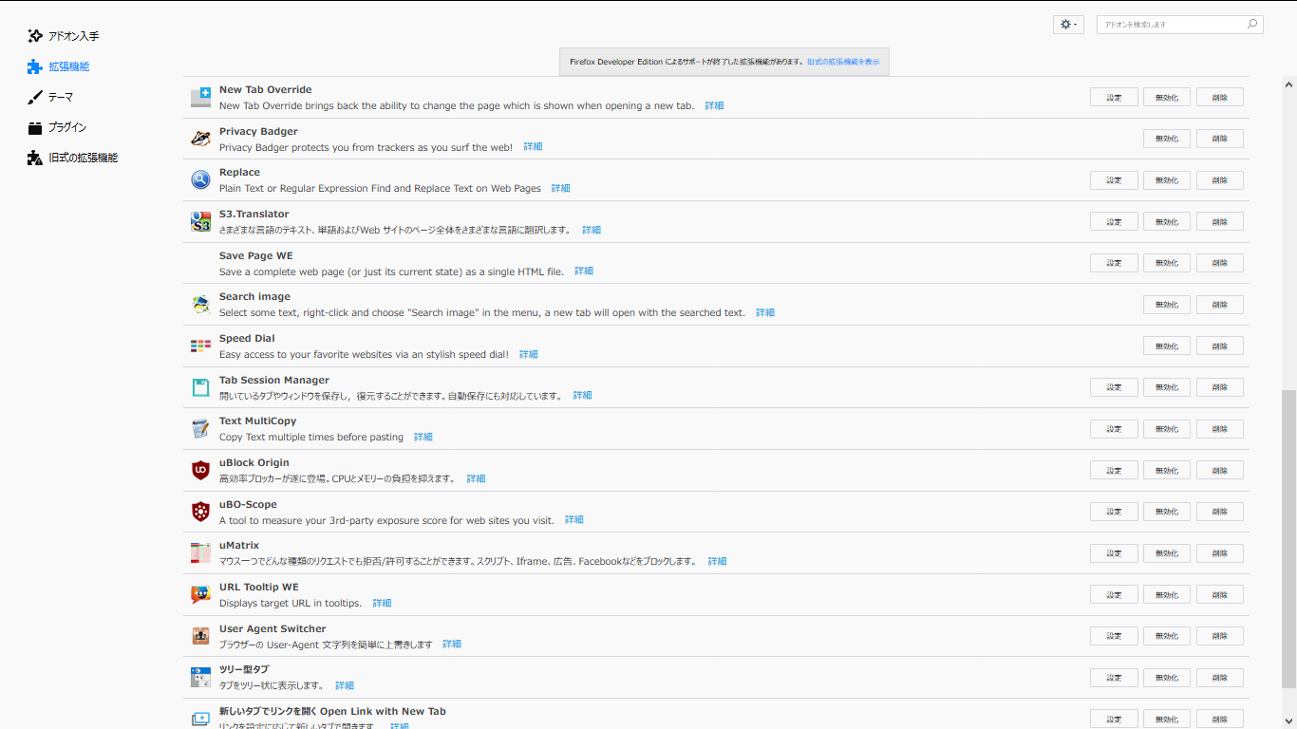The width and height of the screenshot is (1297, 729).
Task: Click 無効化 for uBlock Origin
Action: (x=1167, y=470)
